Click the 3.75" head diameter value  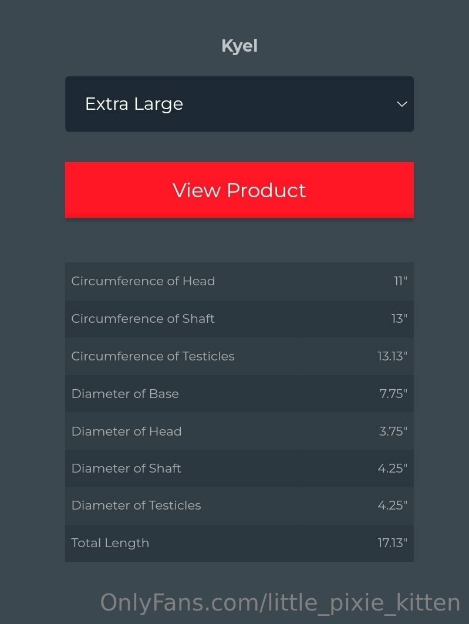[393, 431]
